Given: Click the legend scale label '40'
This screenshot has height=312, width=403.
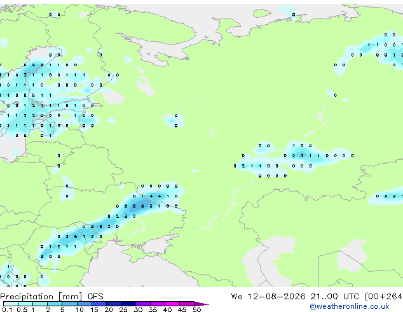Looking at the screenshot, I should (167, 309).
